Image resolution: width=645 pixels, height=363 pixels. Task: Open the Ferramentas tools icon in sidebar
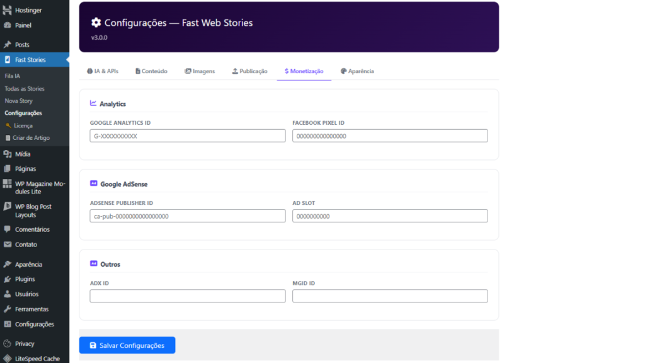point(8,309)
